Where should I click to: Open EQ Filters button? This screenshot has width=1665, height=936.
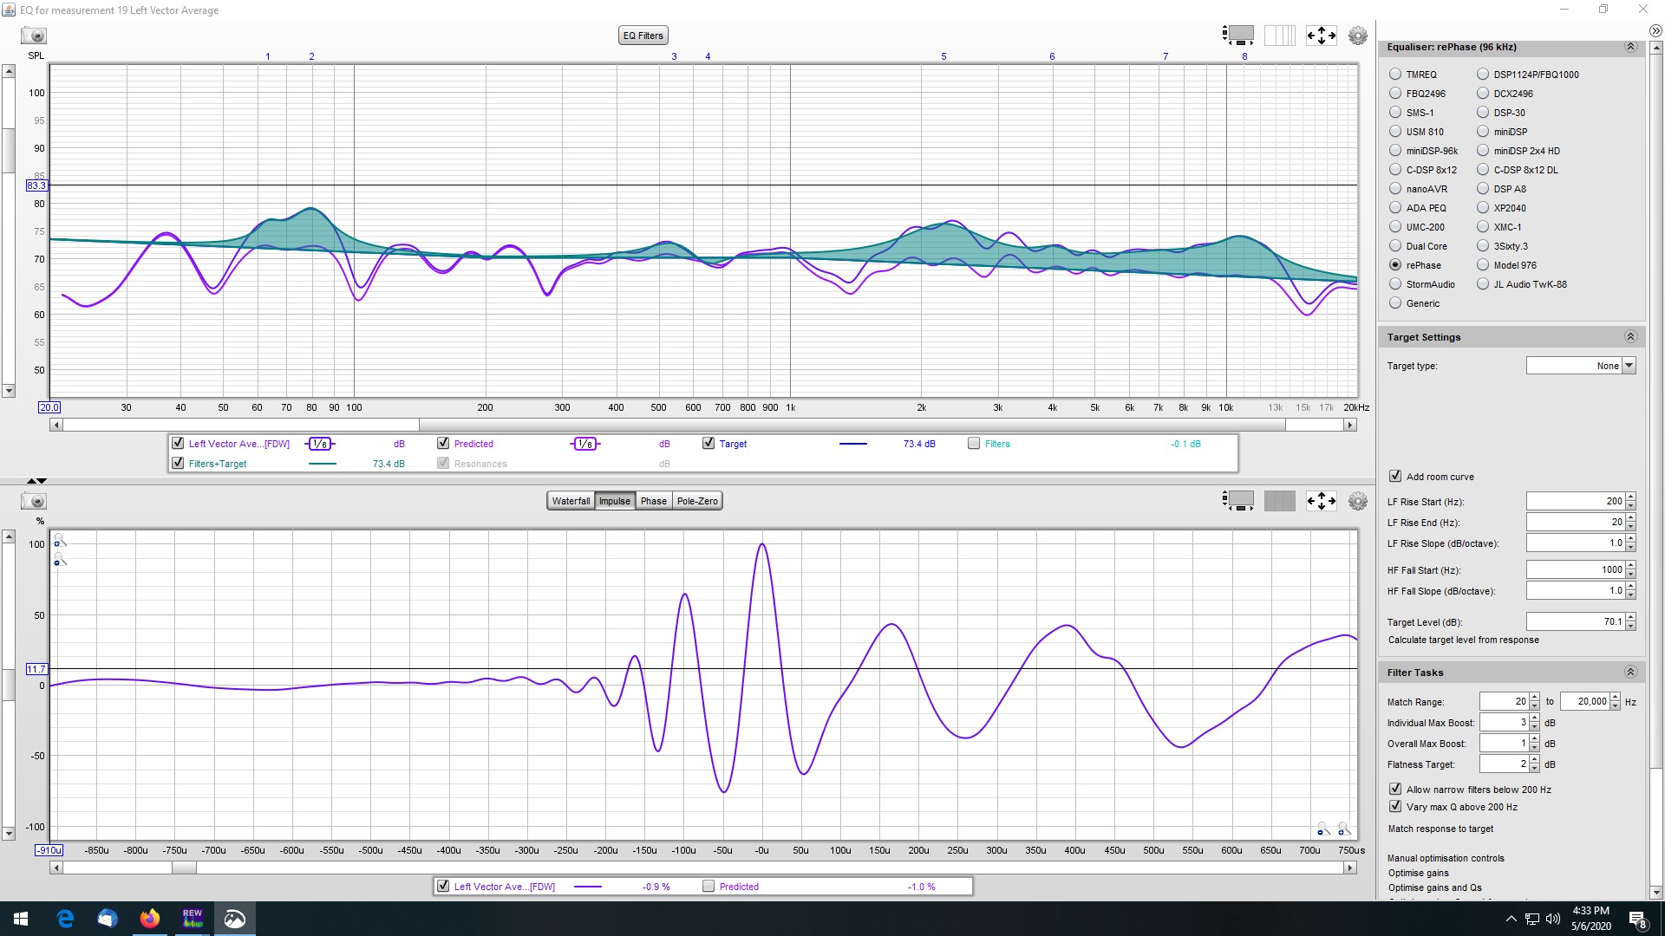point(643,36)
